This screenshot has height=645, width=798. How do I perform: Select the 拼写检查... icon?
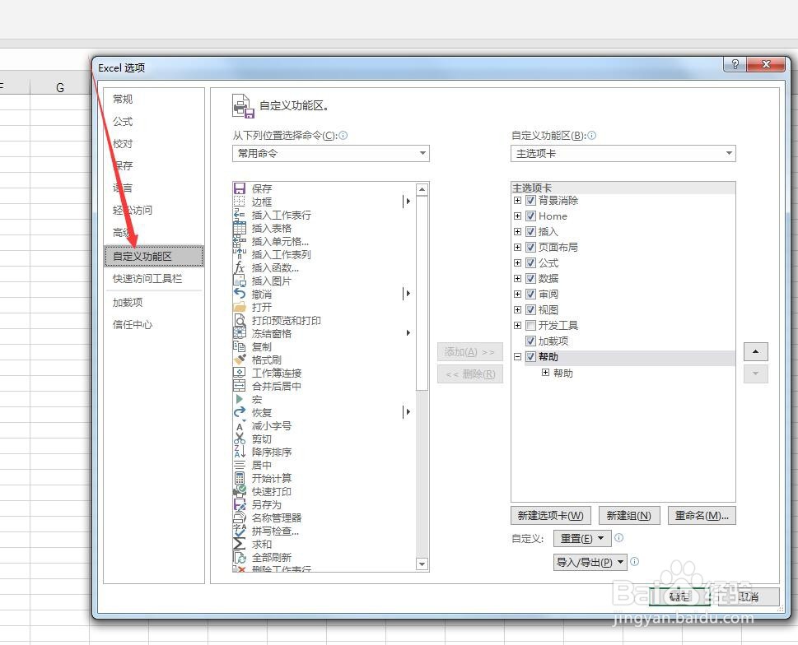coord(239,531)
